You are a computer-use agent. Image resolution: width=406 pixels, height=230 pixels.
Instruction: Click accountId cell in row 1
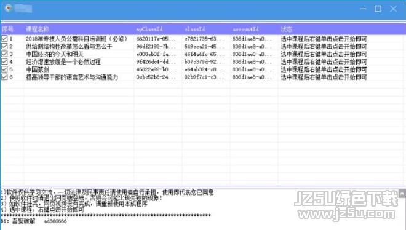[252, 39]
